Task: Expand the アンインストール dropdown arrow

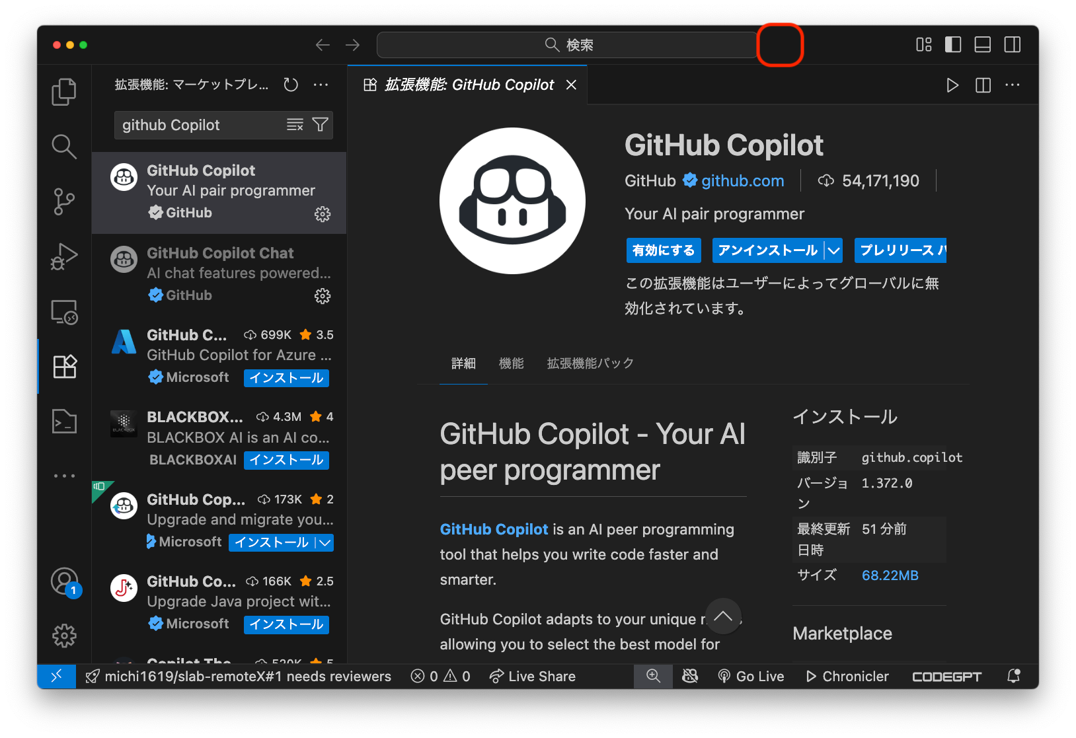Action: 834,250
